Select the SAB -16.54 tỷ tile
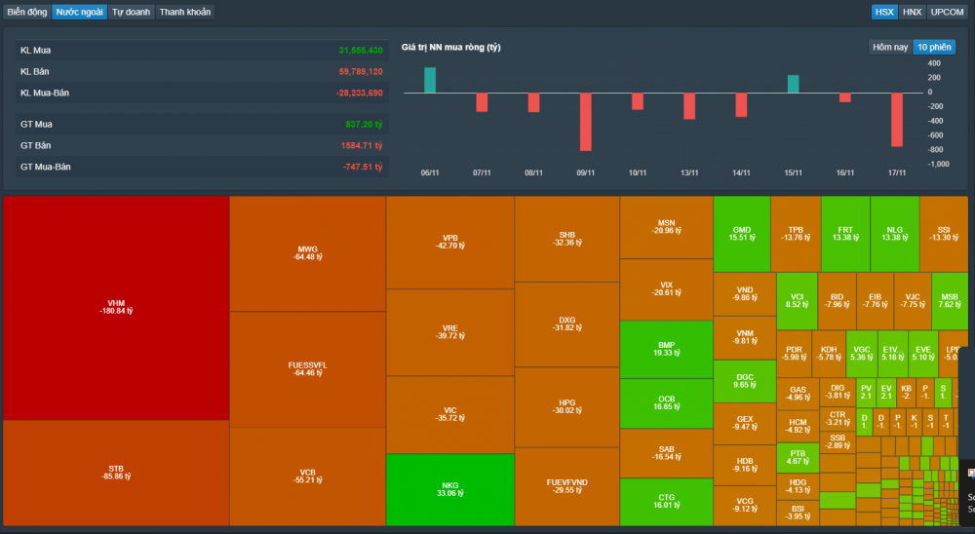 [667, 453]
